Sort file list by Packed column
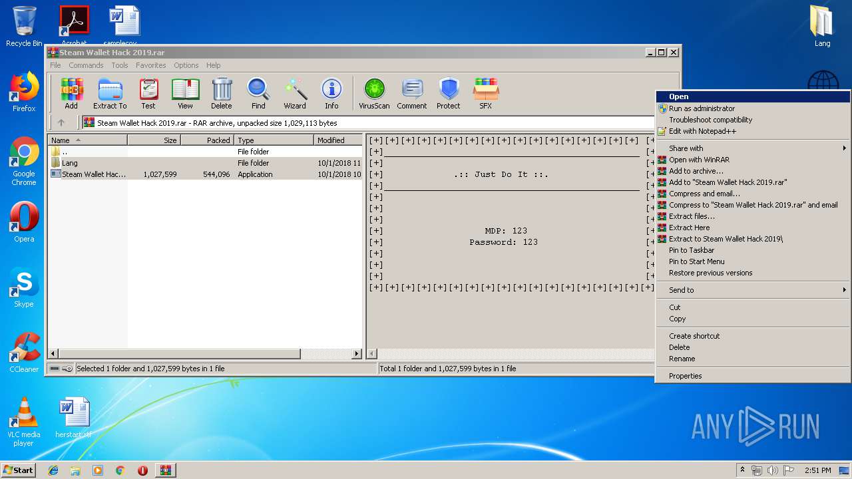Screen dimensions: 852x479 (x=207, y=140)
